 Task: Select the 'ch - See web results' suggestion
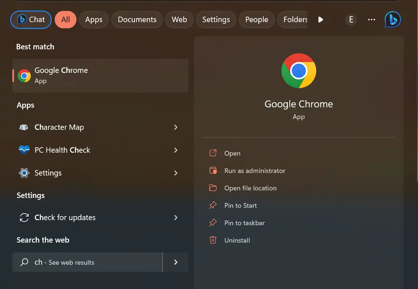(x=87, y=262)
